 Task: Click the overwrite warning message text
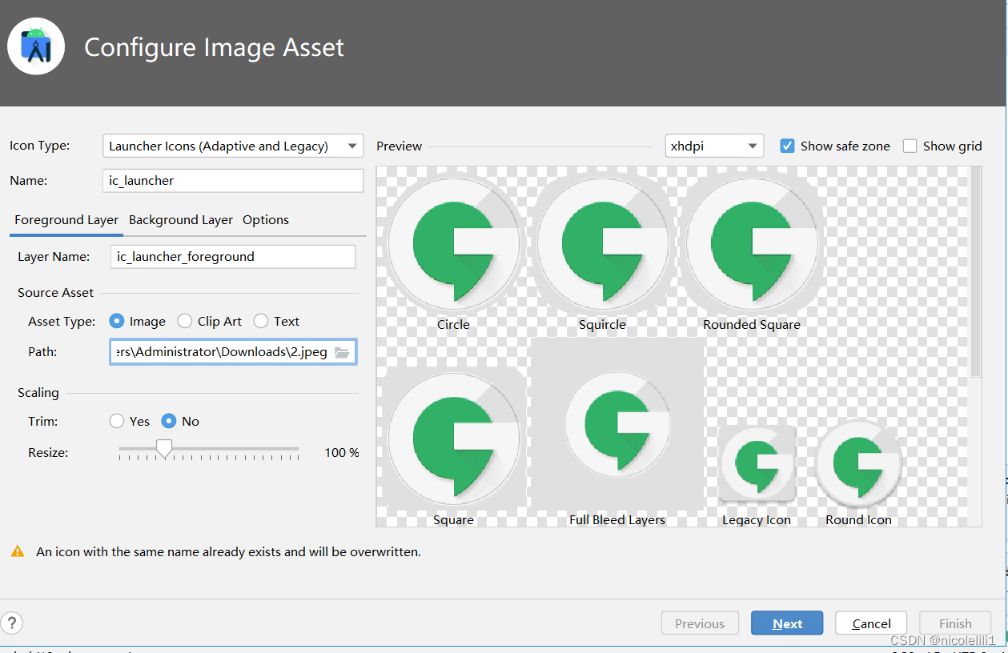pyautogui.click(x=228, y=551)
